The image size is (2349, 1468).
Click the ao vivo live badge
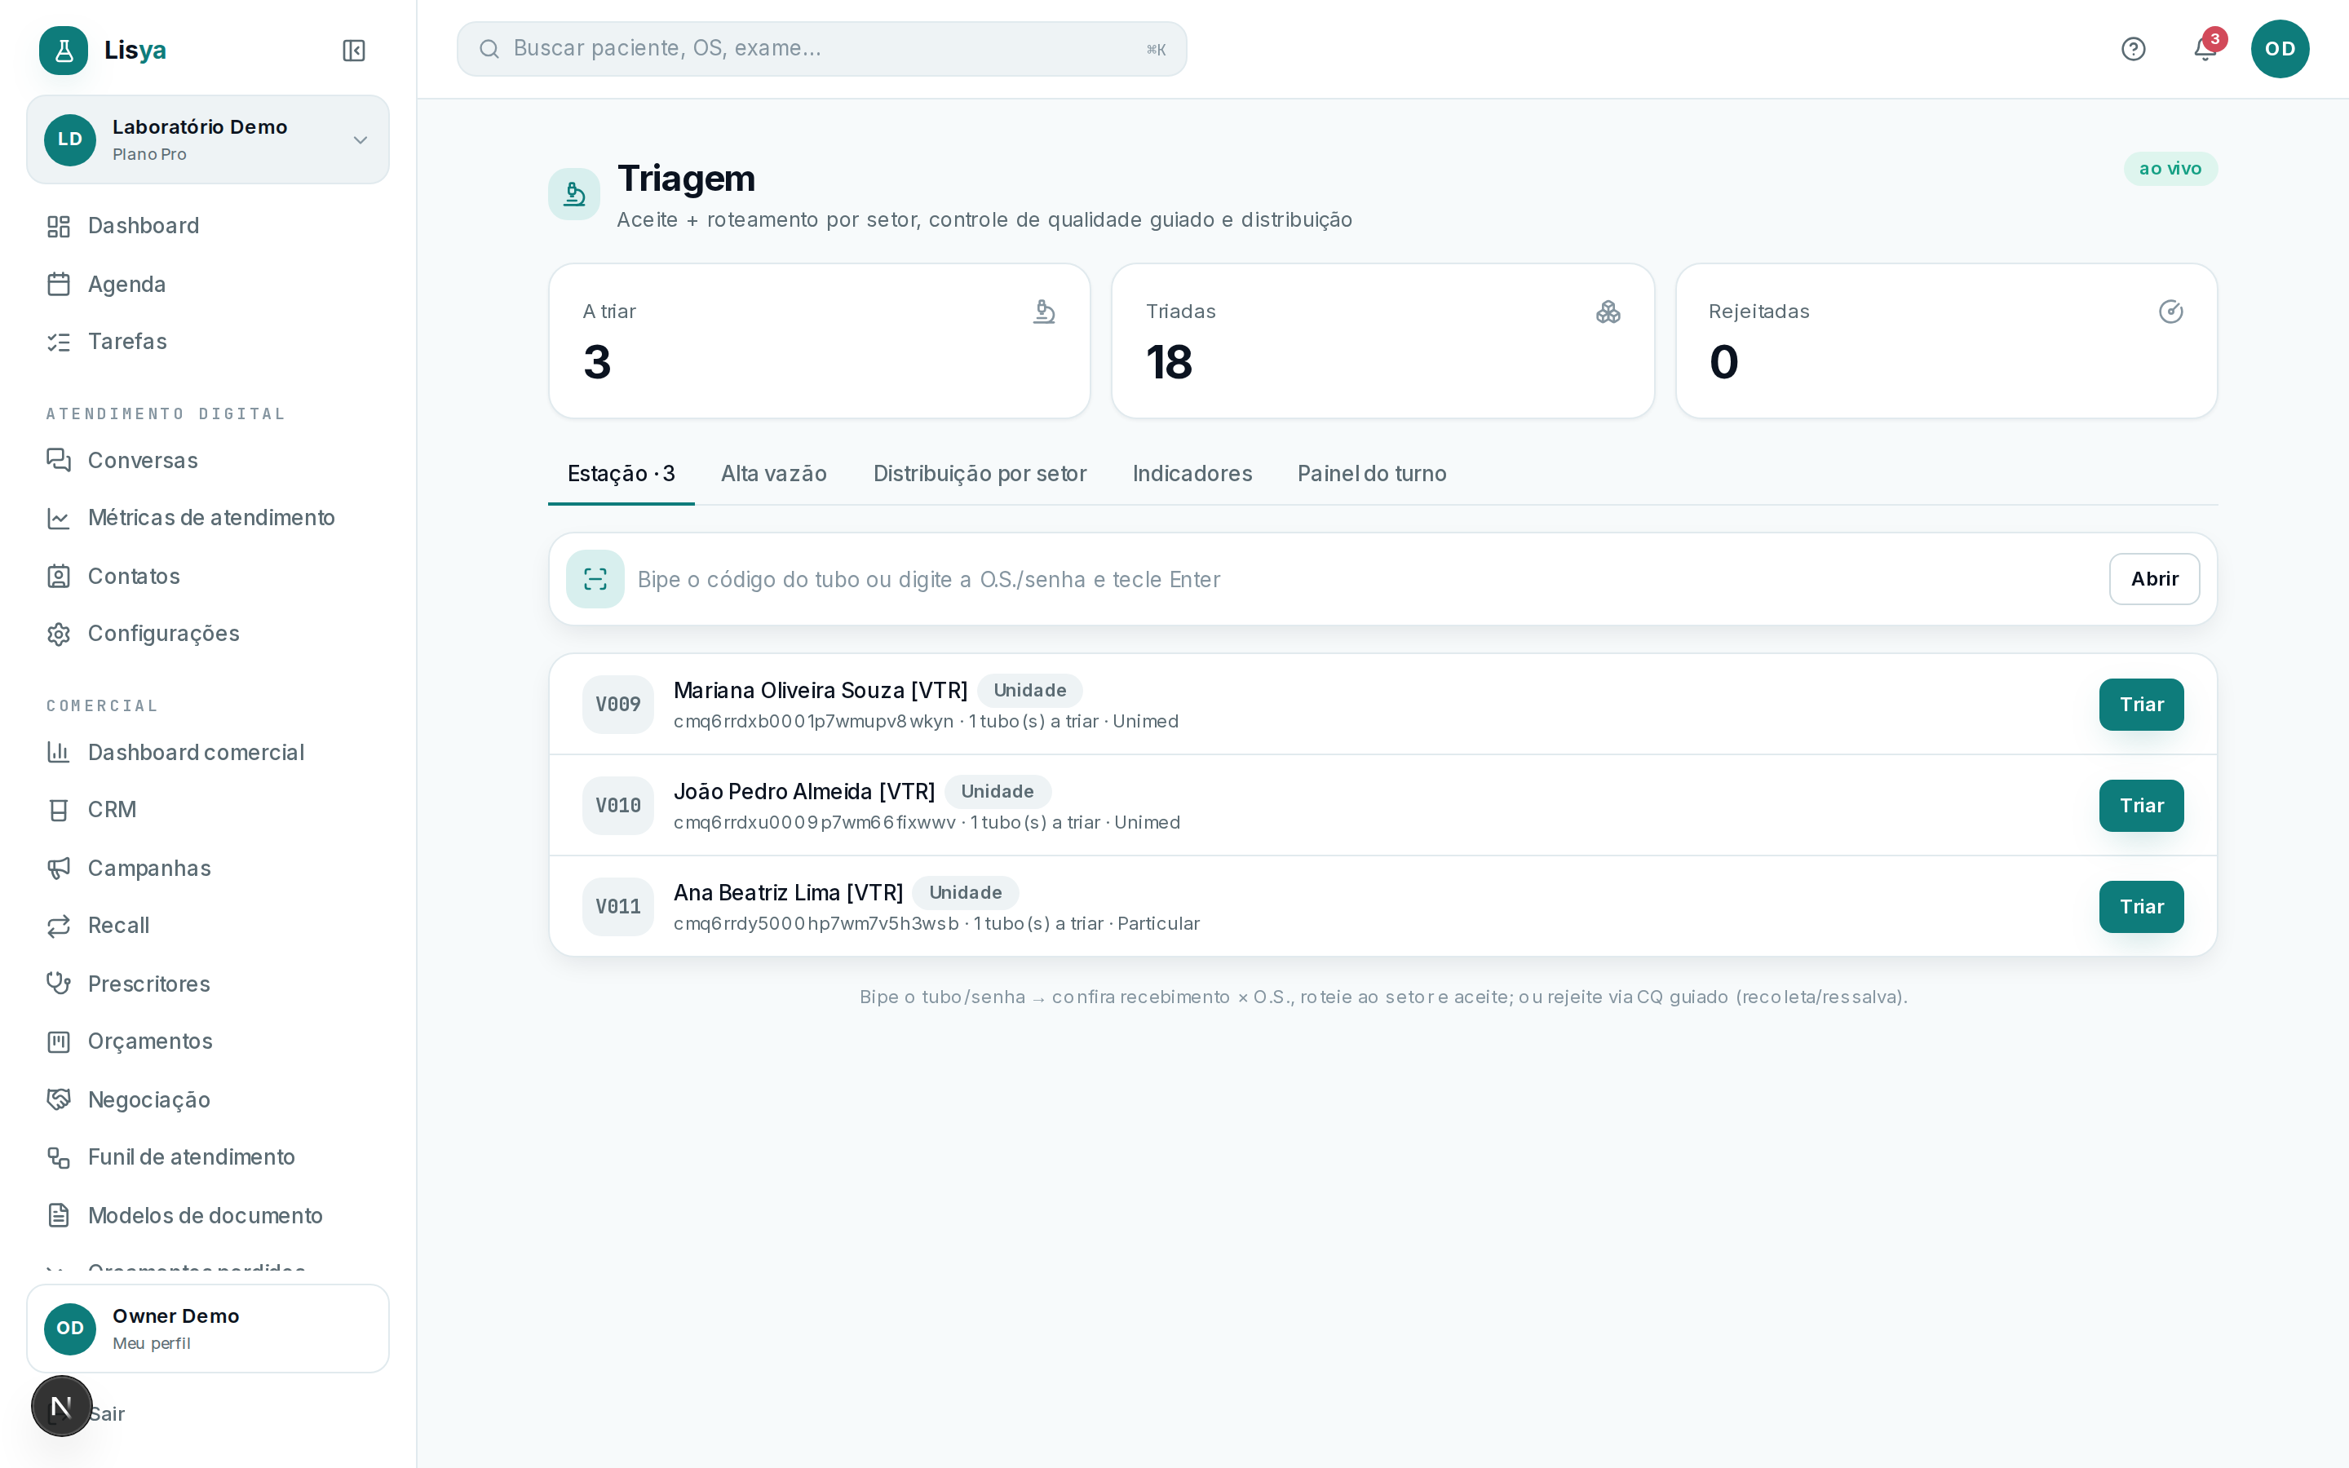pyautogui.click(x=2170, y=169)
